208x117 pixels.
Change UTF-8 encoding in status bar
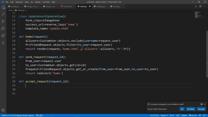coord(172,115)
